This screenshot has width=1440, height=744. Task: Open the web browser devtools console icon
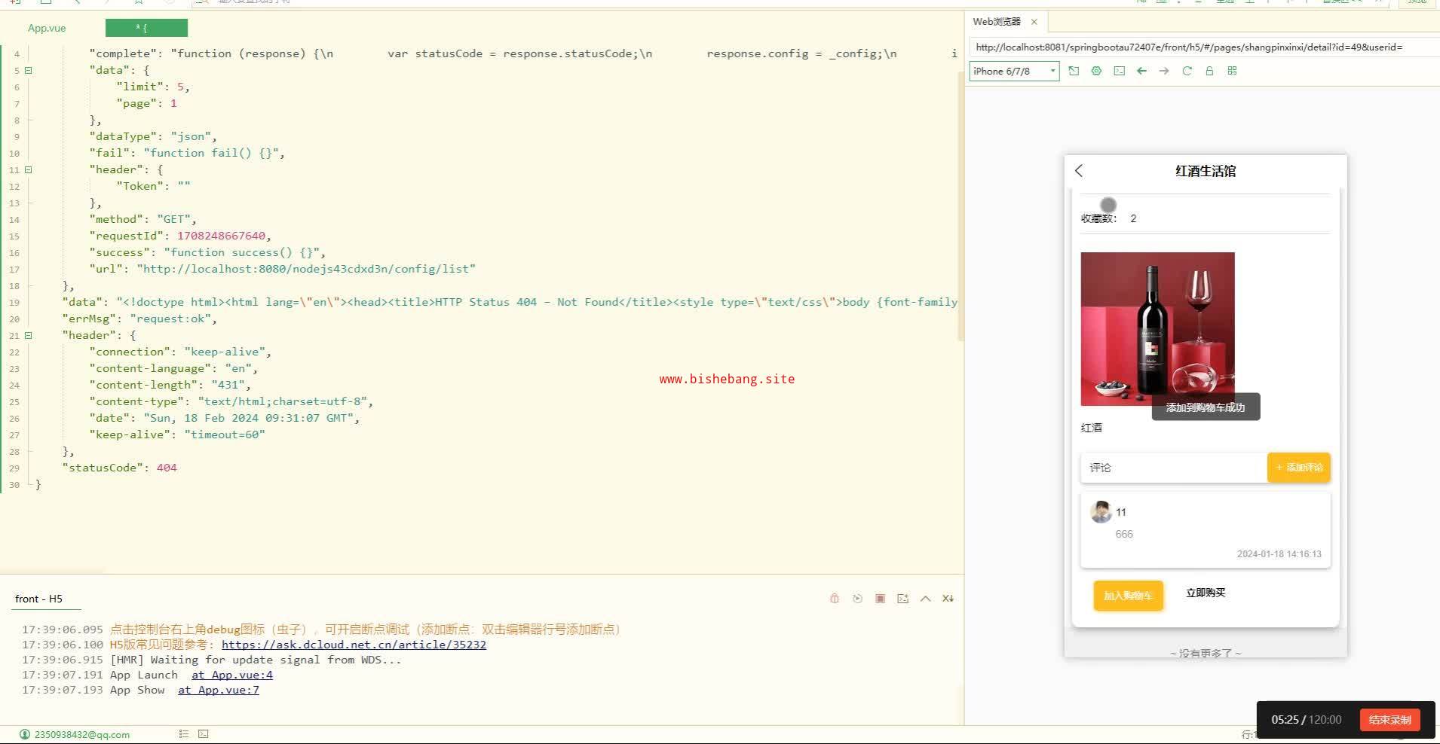coord(1119,71)
